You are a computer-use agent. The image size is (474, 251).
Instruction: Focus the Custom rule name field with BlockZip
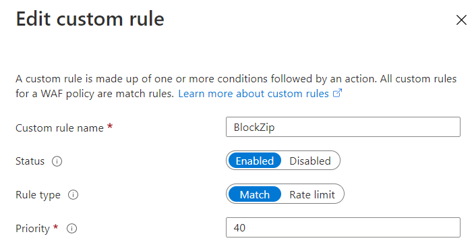click(343, 127)
